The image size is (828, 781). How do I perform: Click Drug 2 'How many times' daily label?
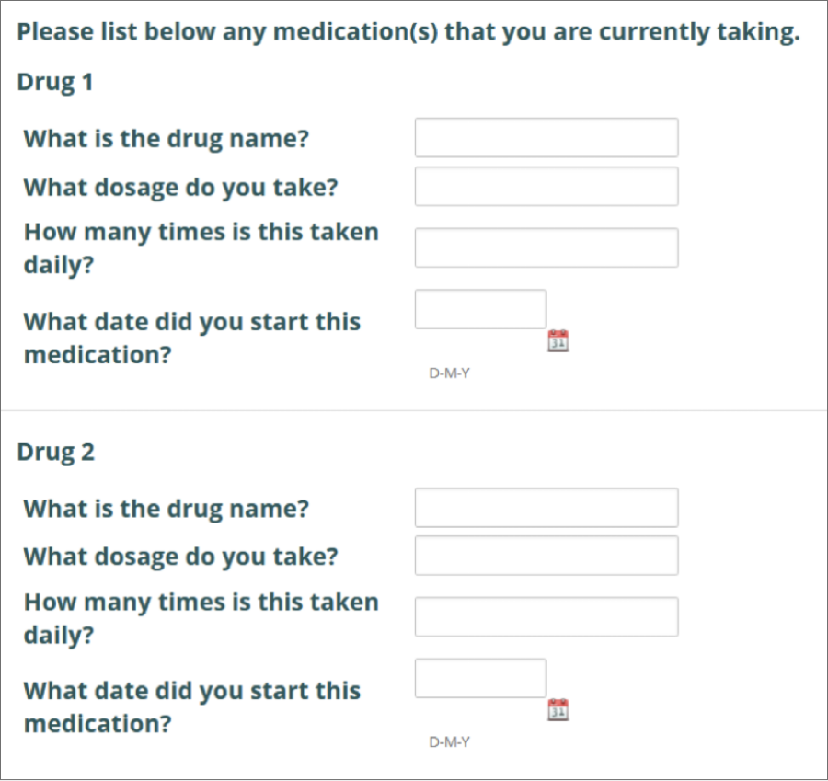click(201, 618)
